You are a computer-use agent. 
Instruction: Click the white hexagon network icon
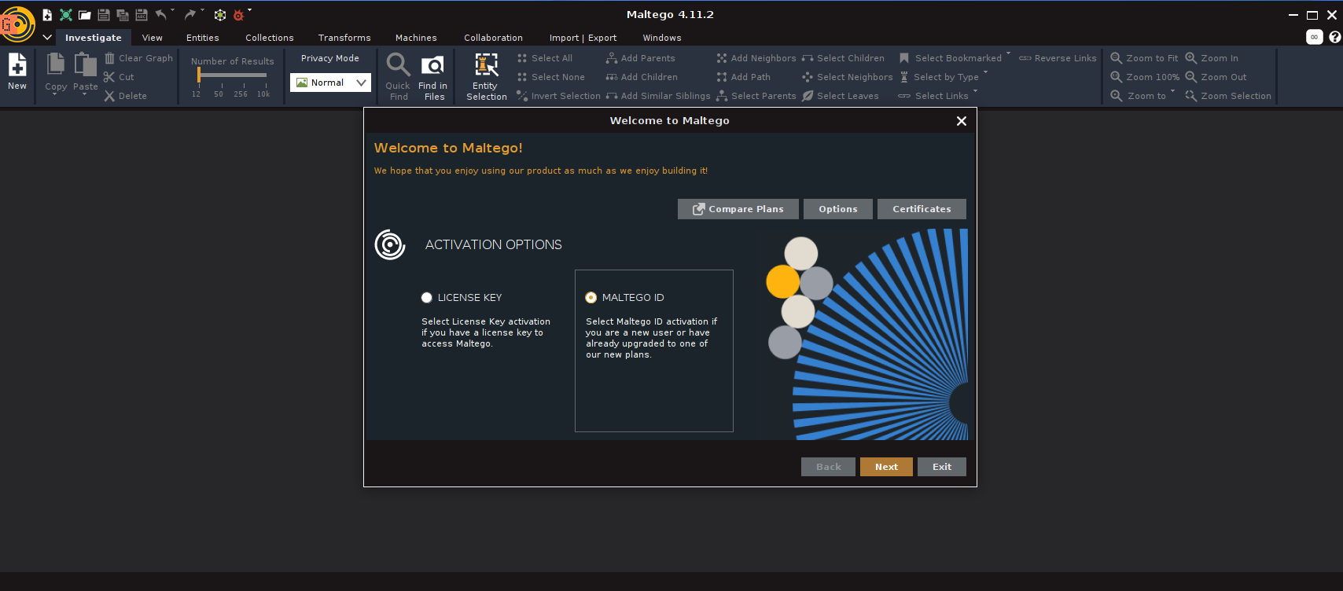tap(220, 15)
